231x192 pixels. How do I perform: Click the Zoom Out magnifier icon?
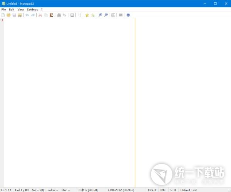pyautogui.click(x=106, y=15)
